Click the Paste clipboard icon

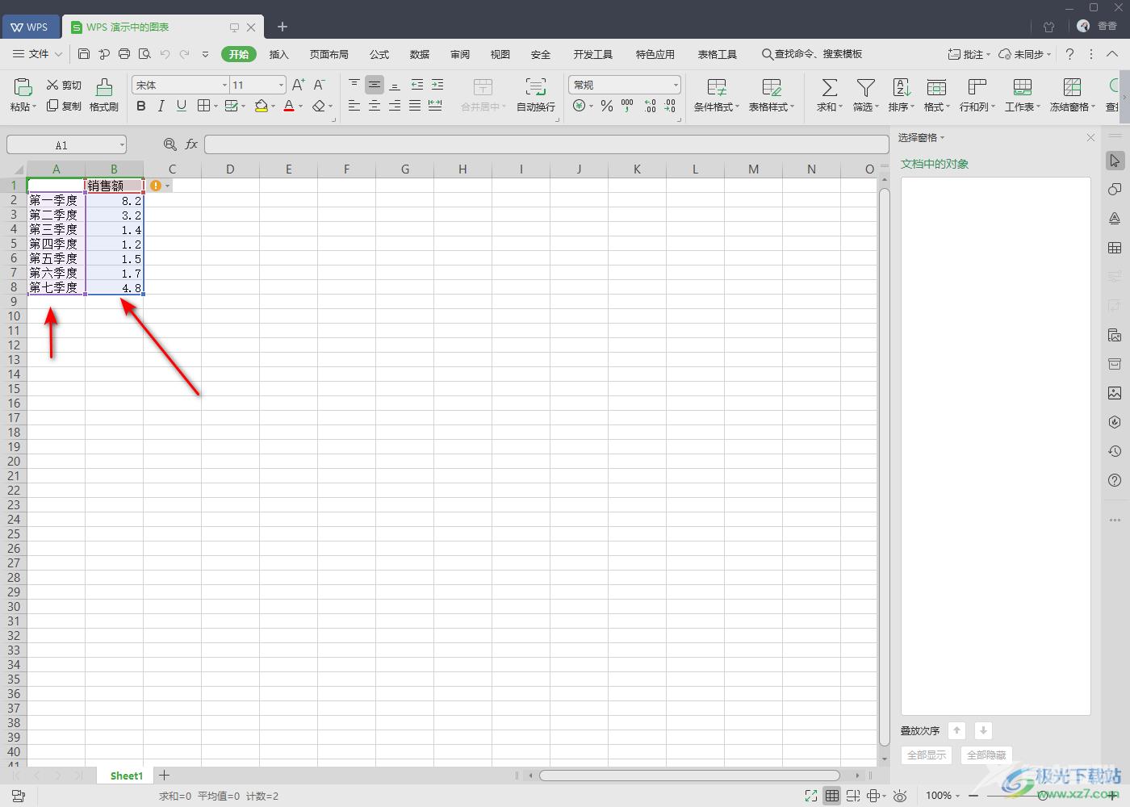23,86
